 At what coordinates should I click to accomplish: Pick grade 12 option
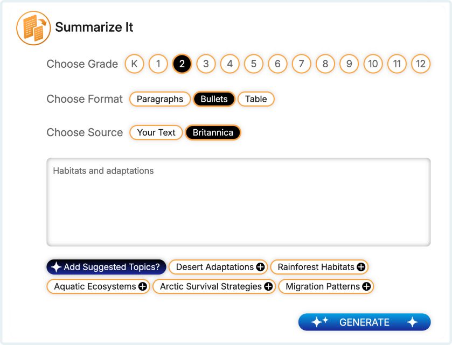point(421,64)
